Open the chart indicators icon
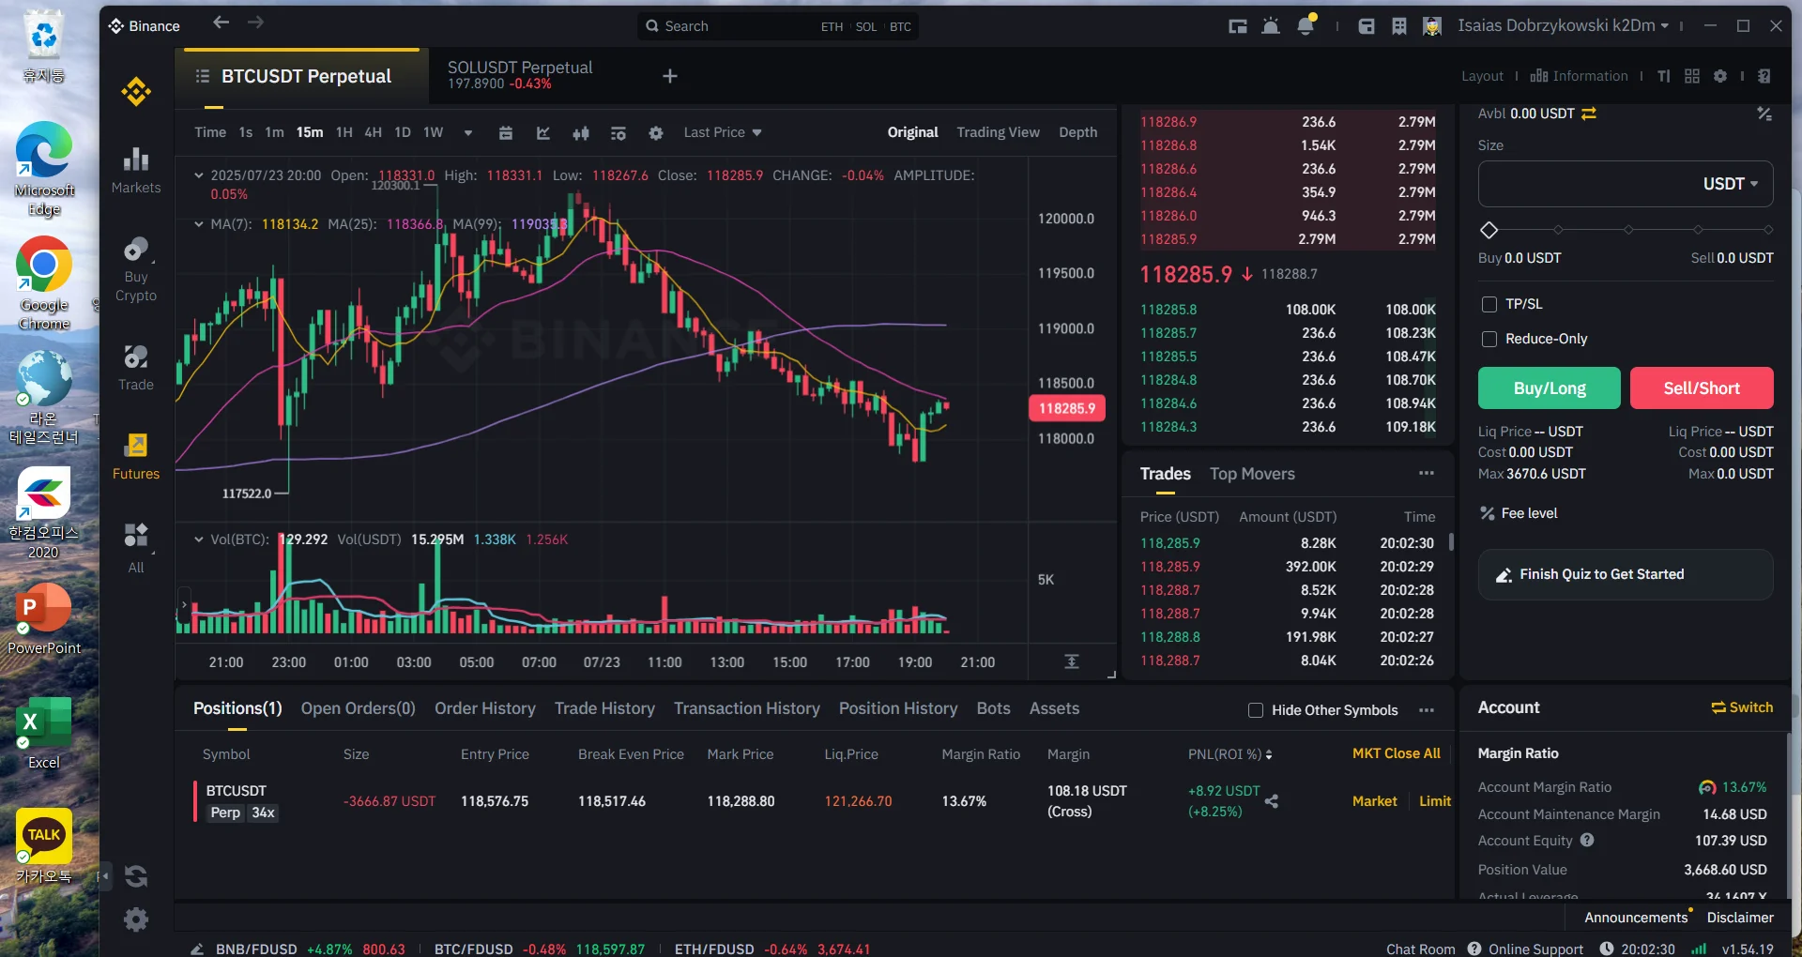The image size is (1802, 957). pyautogui.click(x=618, y=133)
